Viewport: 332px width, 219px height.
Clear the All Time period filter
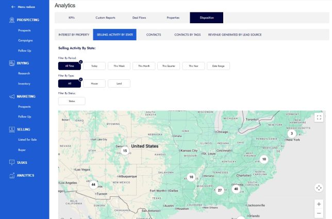pyautogui.click(x=80, y=62)
